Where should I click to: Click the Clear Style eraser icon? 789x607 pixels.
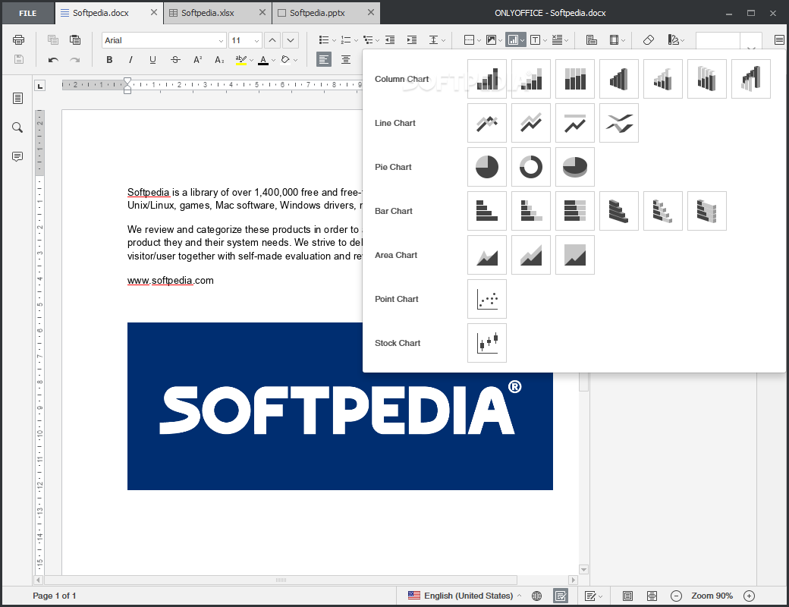[649, 39]
